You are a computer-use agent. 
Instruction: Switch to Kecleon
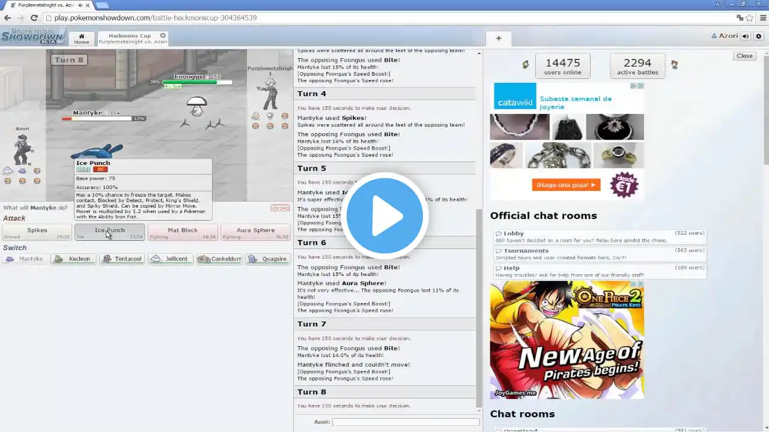click(73, 259)
